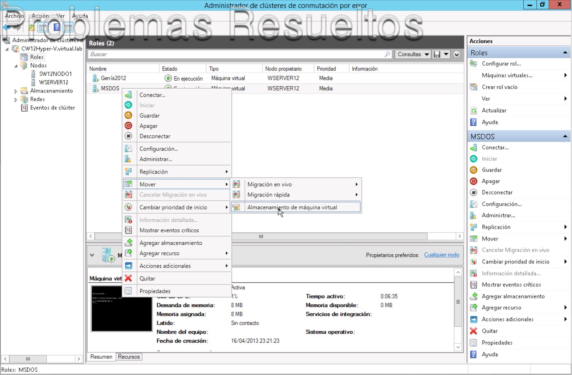
Task: Click search magnifier icon in Buscar field
Action: (x=387, y=54)
